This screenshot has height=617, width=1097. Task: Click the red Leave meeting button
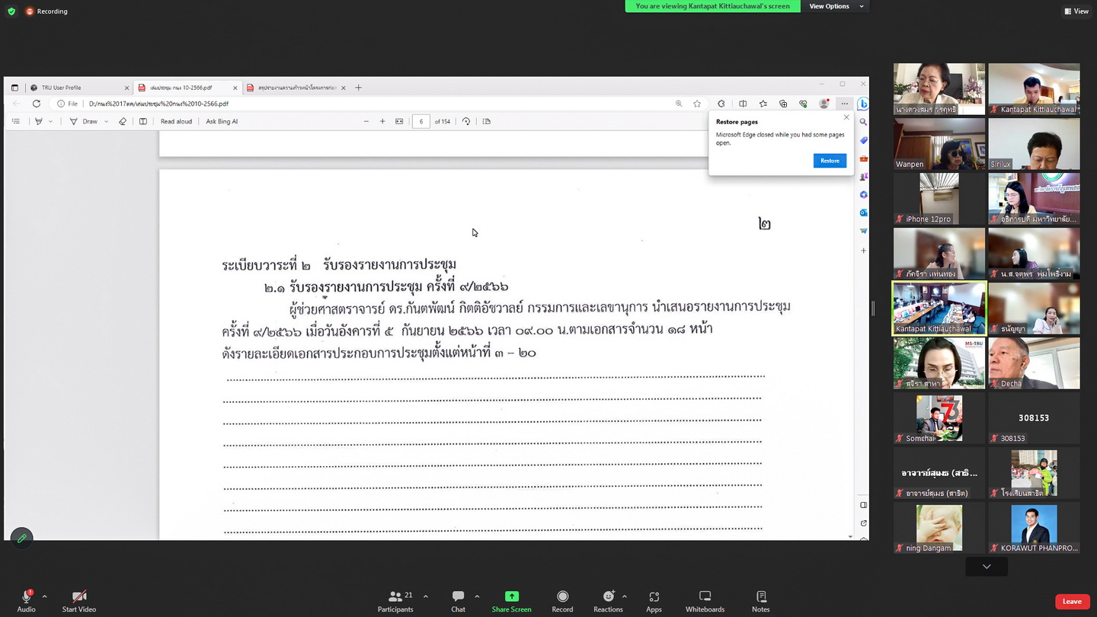tap(1072, 602)
